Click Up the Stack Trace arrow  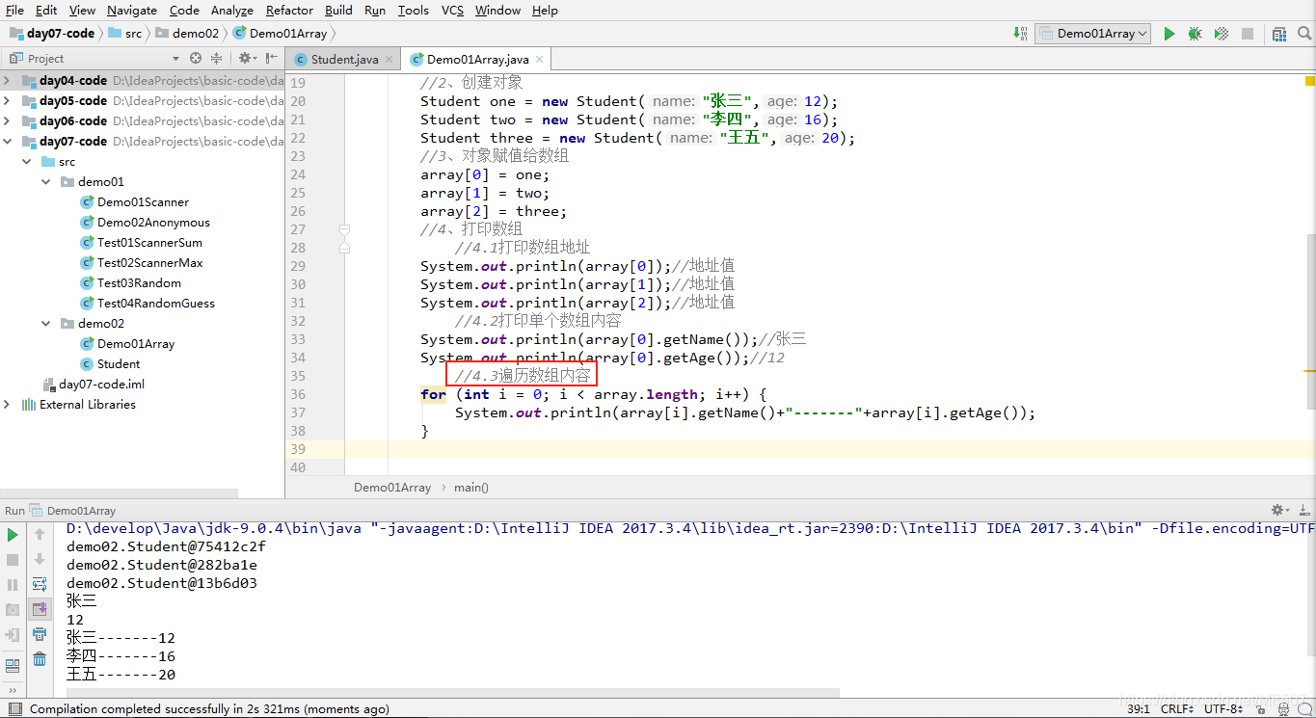tap(40, 534)
